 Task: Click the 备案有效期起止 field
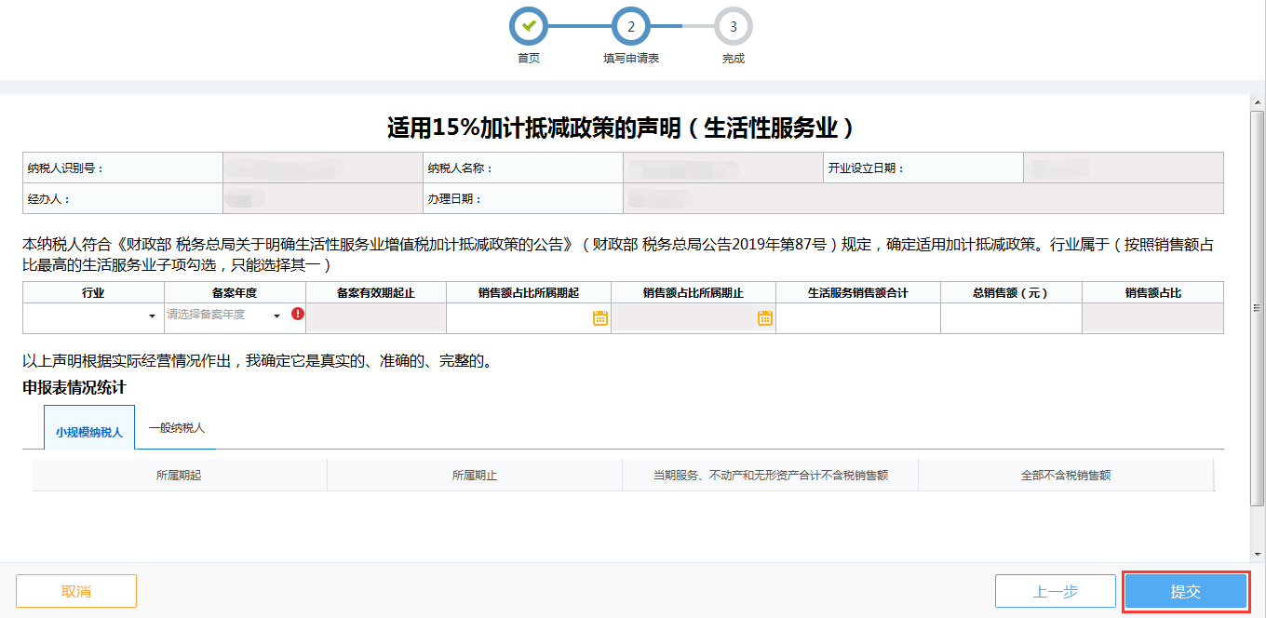pos(376,318)
